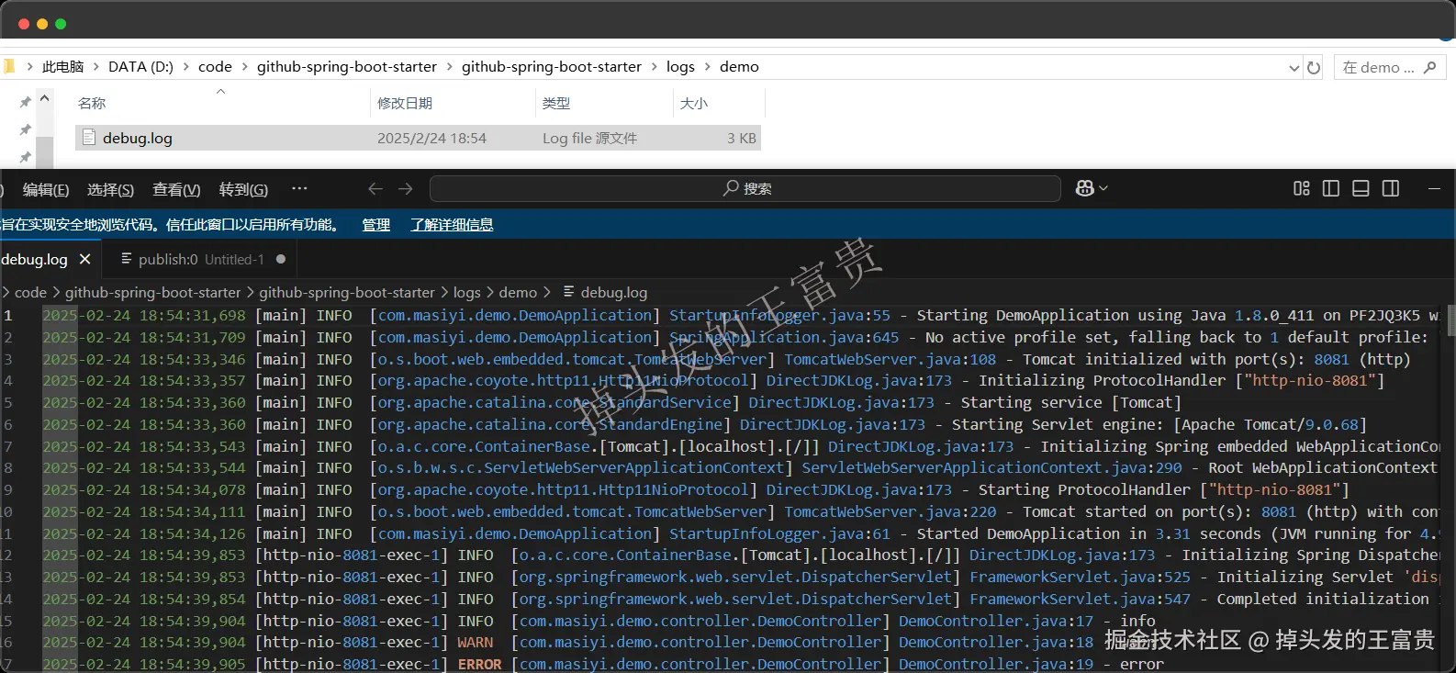Click 'code' in the editor breadcrumb

(x=30, y=292)
